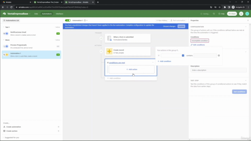Open the history clock icon beside Help
Viewport: 251px width, 141px height.
pyautogui.click(x=214, y=14)
